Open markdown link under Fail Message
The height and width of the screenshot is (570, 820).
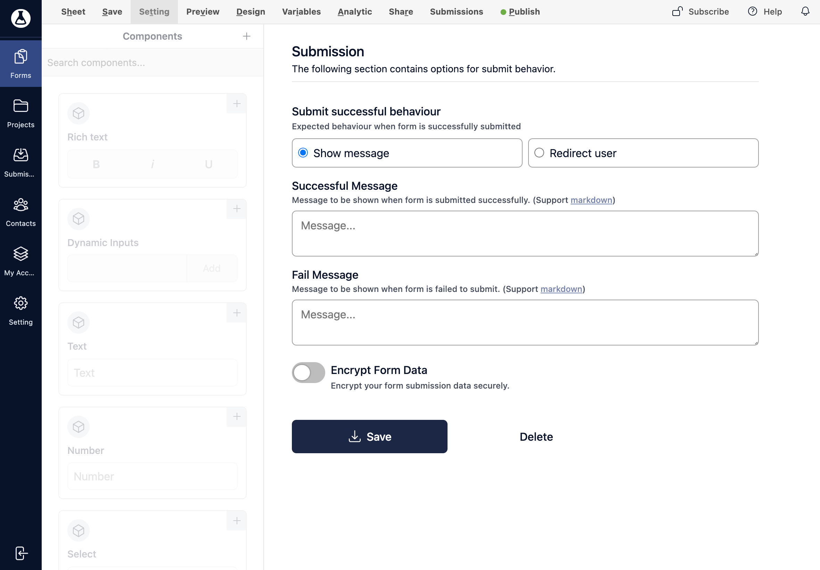tap(561, 289)
